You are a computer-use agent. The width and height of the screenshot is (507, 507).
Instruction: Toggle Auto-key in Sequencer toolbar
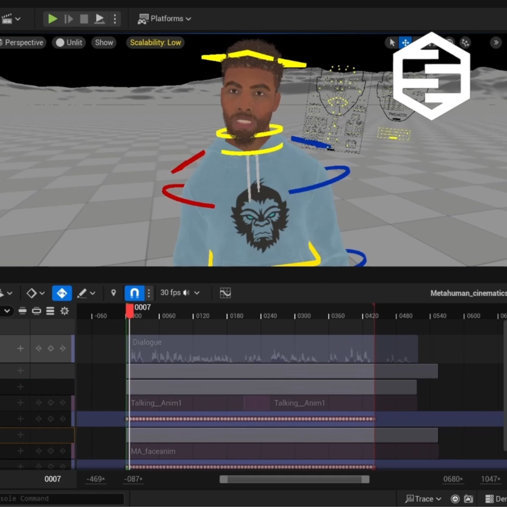(x=62, y=293)
